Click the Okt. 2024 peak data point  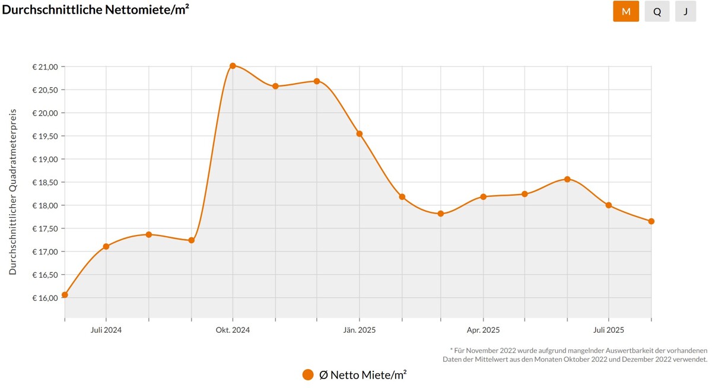click(x=233, y=66)
